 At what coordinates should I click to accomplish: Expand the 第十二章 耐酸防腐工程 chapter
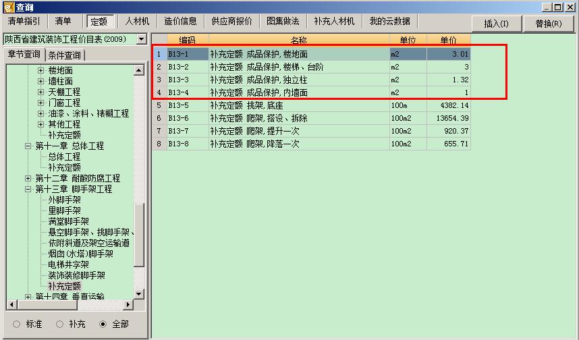(28, 178)
